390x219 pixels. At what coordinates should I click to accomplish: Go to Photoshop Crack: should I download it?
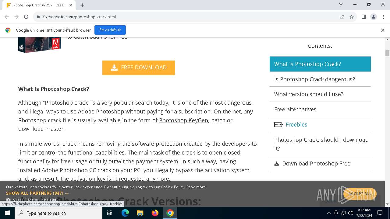tap(320, 144)
